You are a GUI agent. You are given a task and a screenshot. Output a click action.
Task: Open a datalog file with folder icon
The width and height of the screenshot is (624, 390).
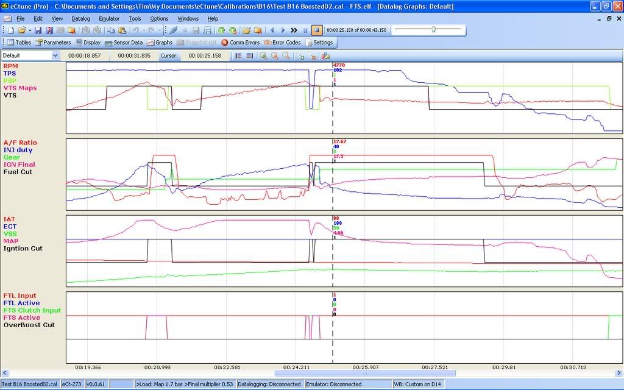[246, 30]
